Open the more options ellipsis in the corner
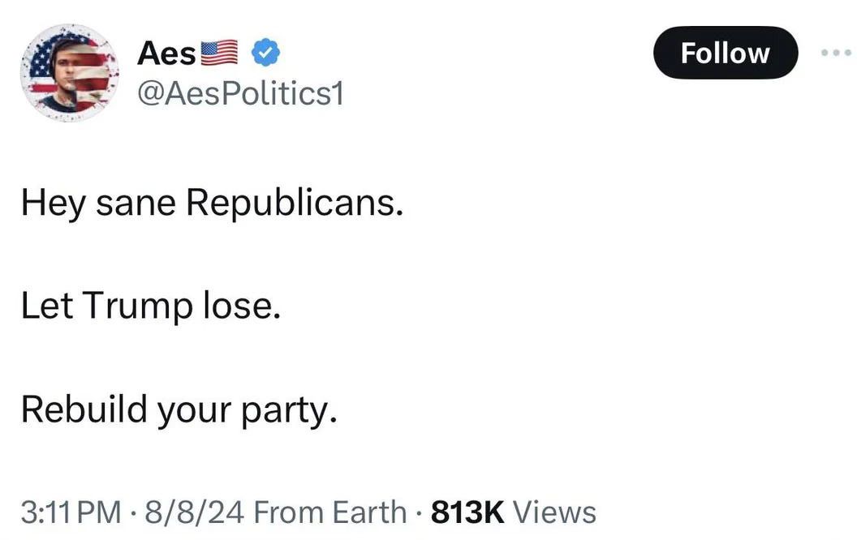 pos(835,51)
